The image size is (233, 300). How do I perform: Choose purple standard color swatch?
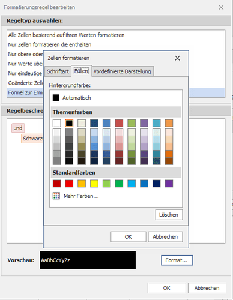169,184
